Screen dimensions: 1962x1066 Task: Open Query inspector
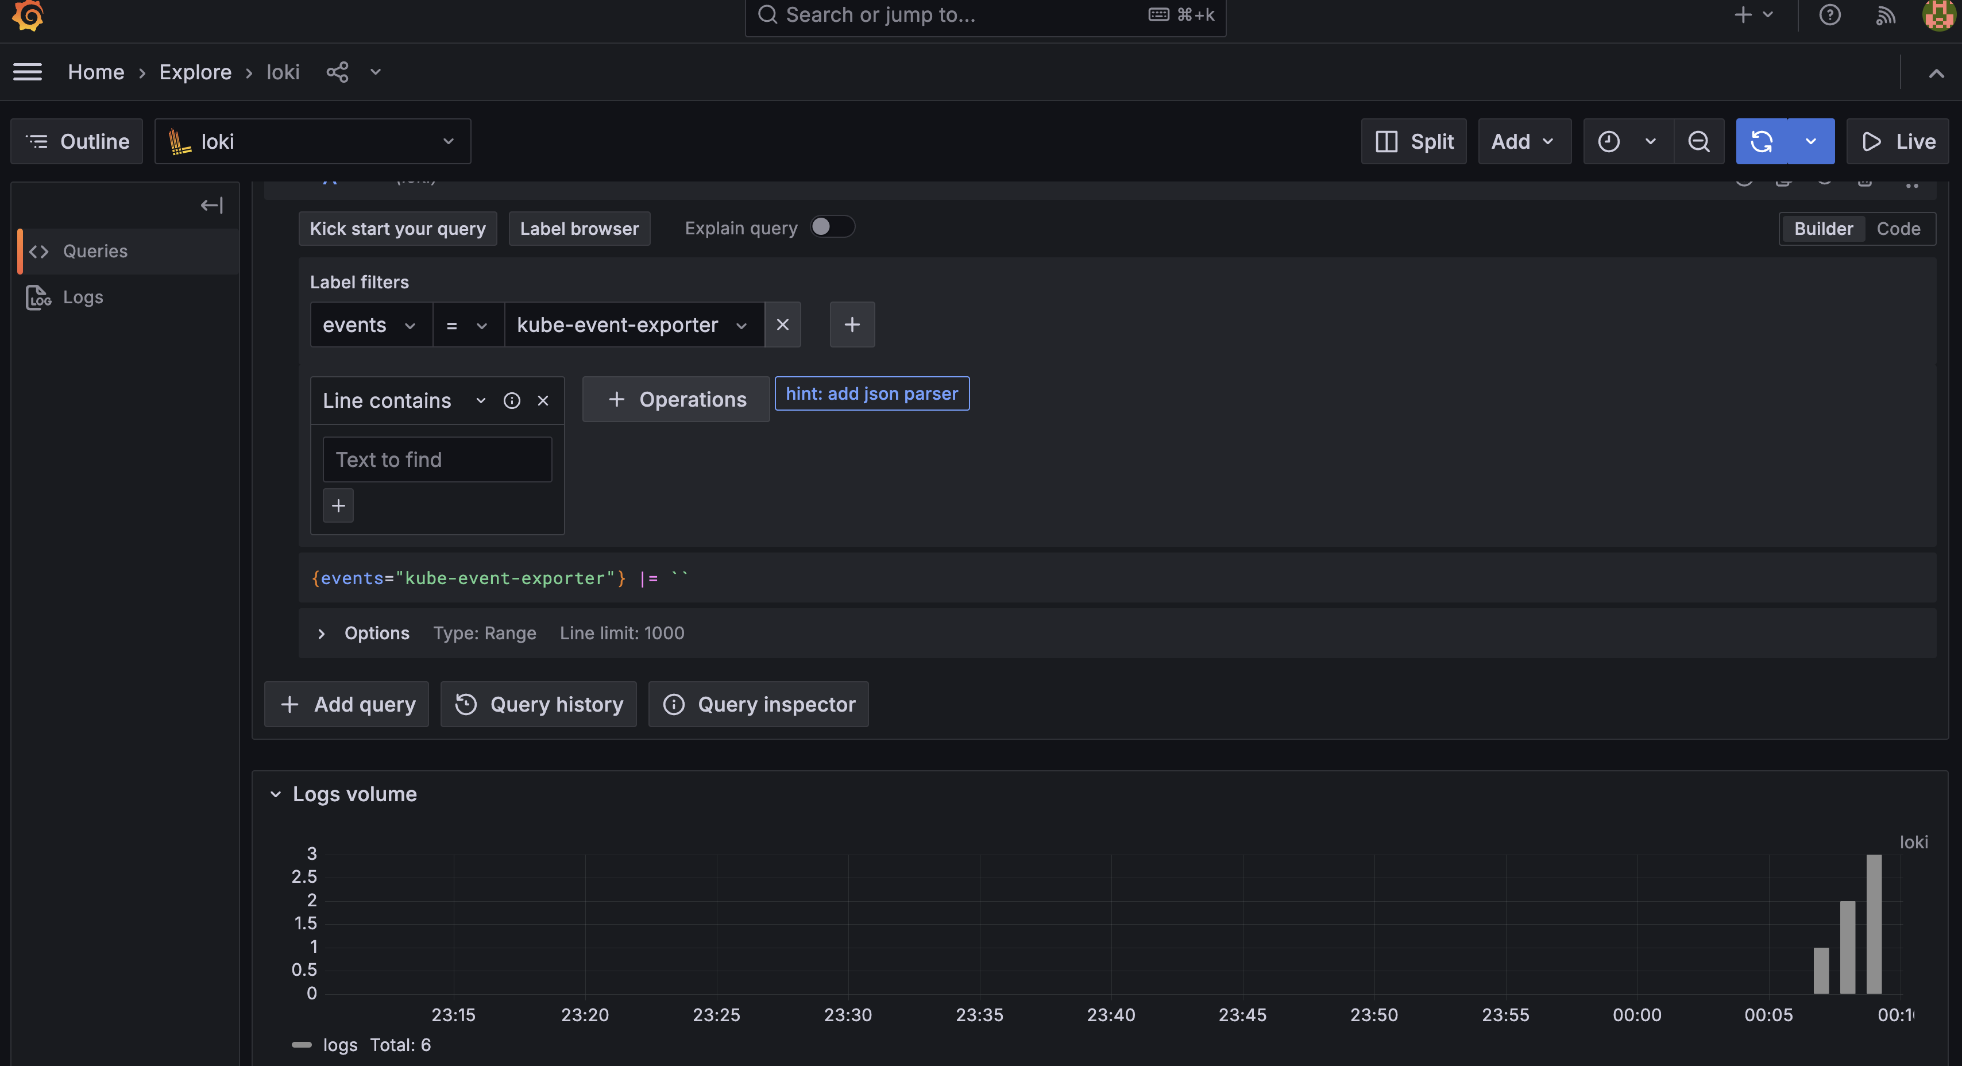point(759,704)
